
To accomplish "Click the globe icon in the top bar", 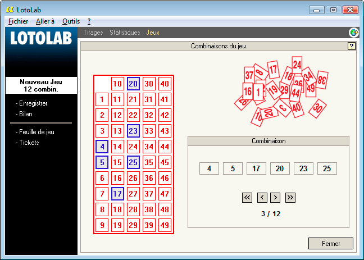I will 354,33.
